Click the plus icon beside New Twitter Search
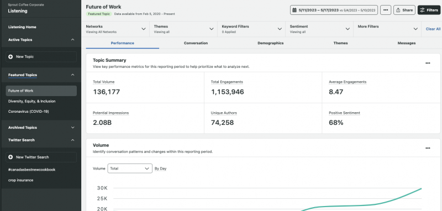Screen dimensions: 442x211 [10, 157]
